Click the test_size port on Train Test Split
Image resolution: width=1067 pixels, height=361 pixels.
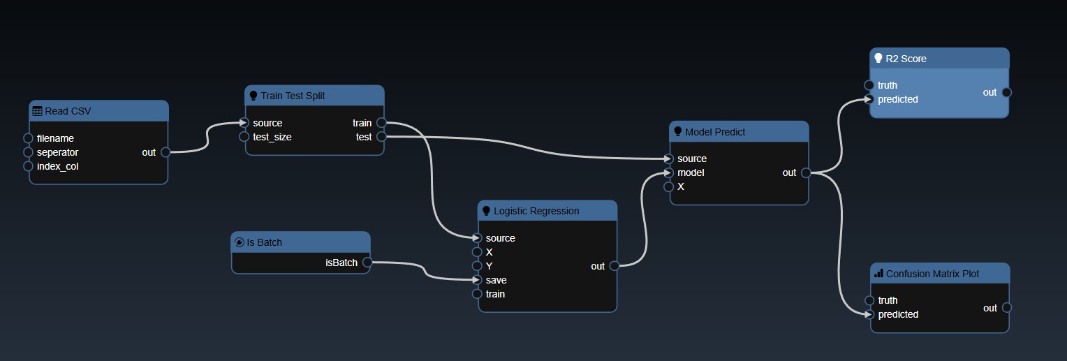pyautogui.click(x=244, y=137)
